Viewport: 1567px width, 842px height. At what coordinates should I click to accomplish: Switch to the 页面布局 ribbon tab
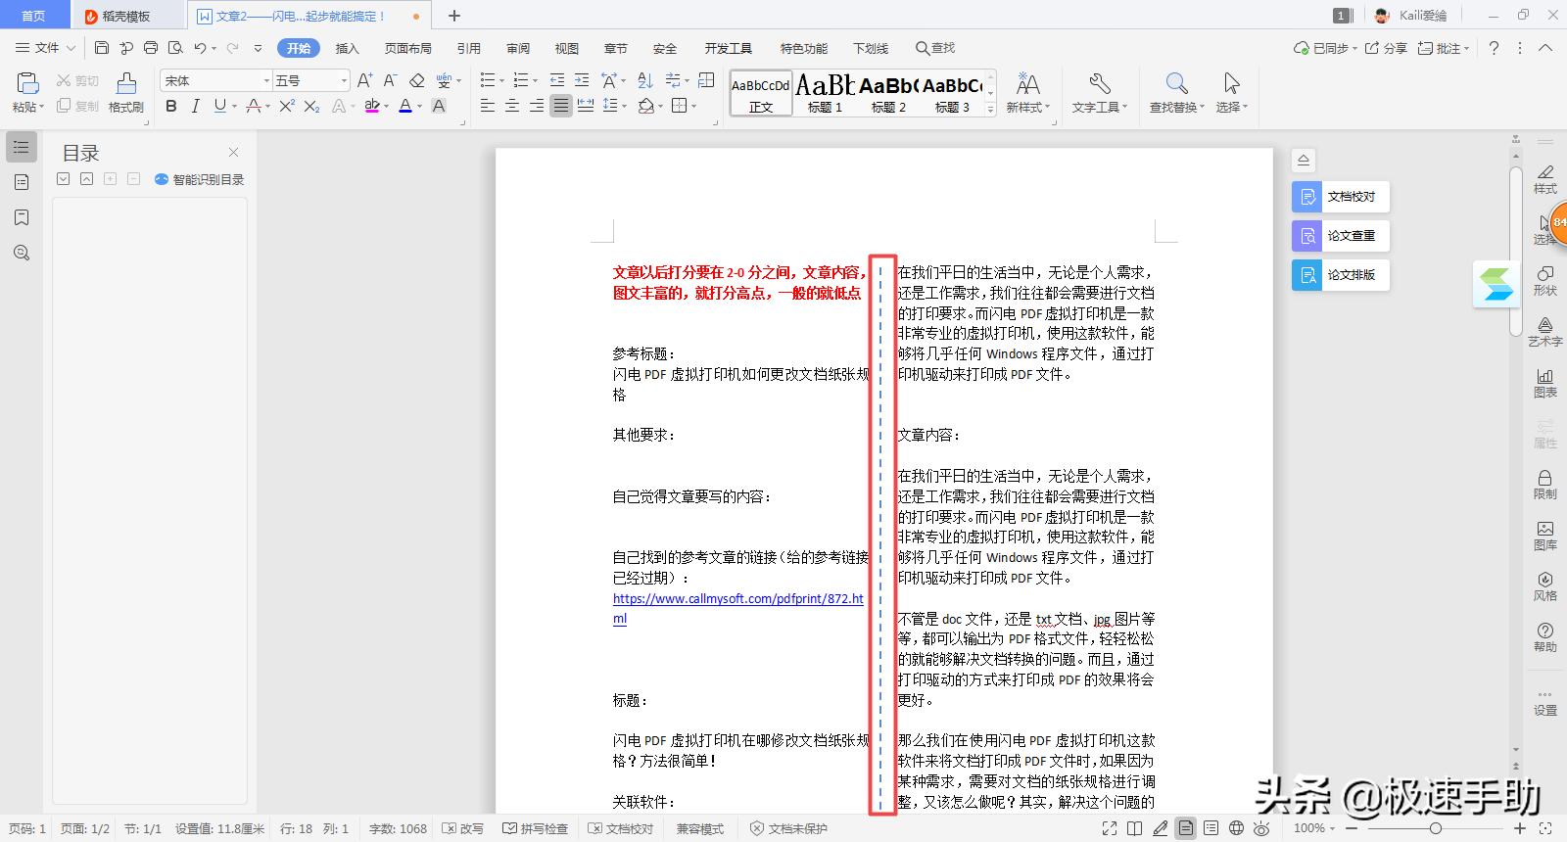pyautogui.click(x=407, y=48)
